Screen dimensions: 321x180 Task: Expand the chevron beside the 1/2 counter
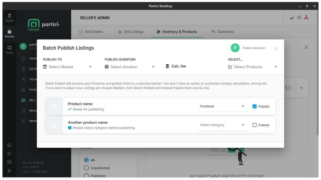[x=301, y=88]
